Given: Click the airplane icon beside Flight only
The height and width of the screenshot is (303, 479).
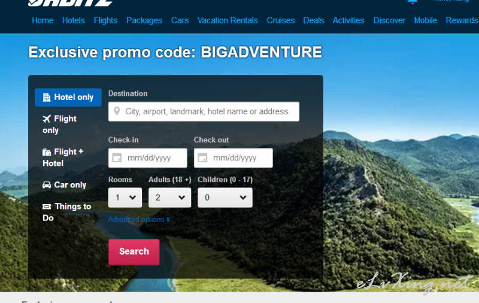Looking at the screenshot, I should coord(47,119).
